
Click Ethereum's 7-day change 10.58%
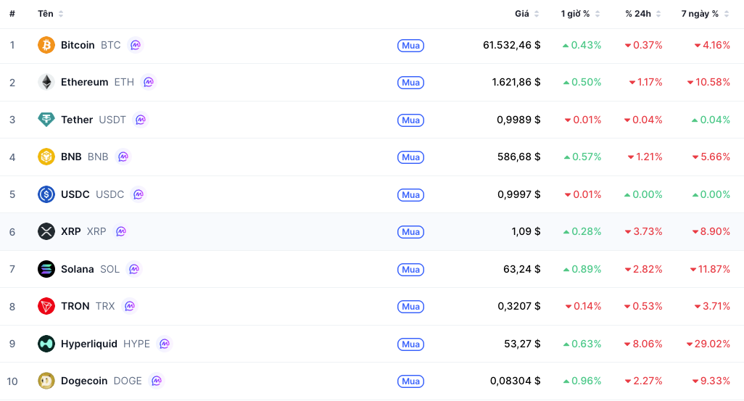[x=709, y=82]
